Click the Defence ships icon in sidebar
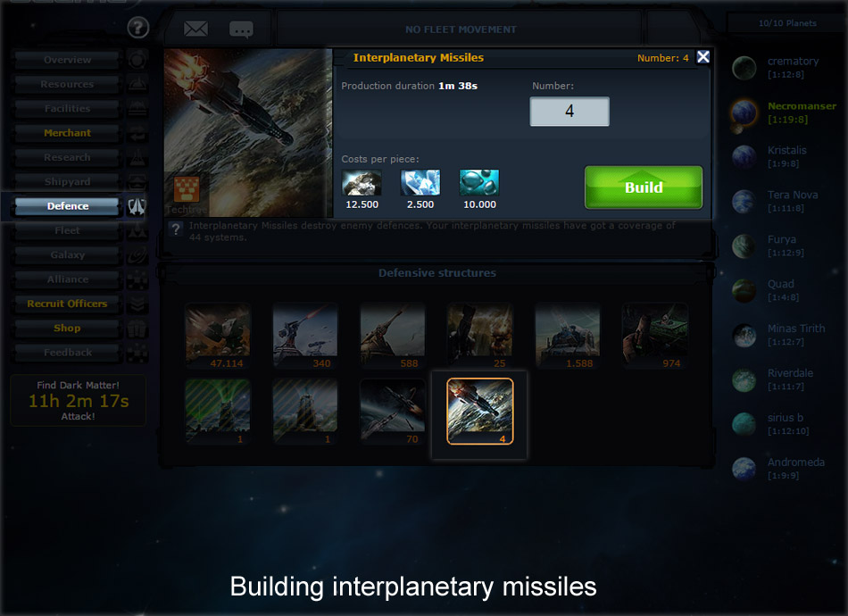 pos(137,206)
